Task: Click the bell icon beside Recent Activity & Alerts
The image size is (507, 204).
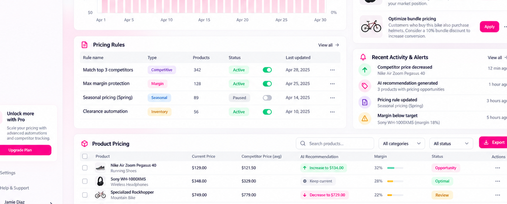Action: 363,57
